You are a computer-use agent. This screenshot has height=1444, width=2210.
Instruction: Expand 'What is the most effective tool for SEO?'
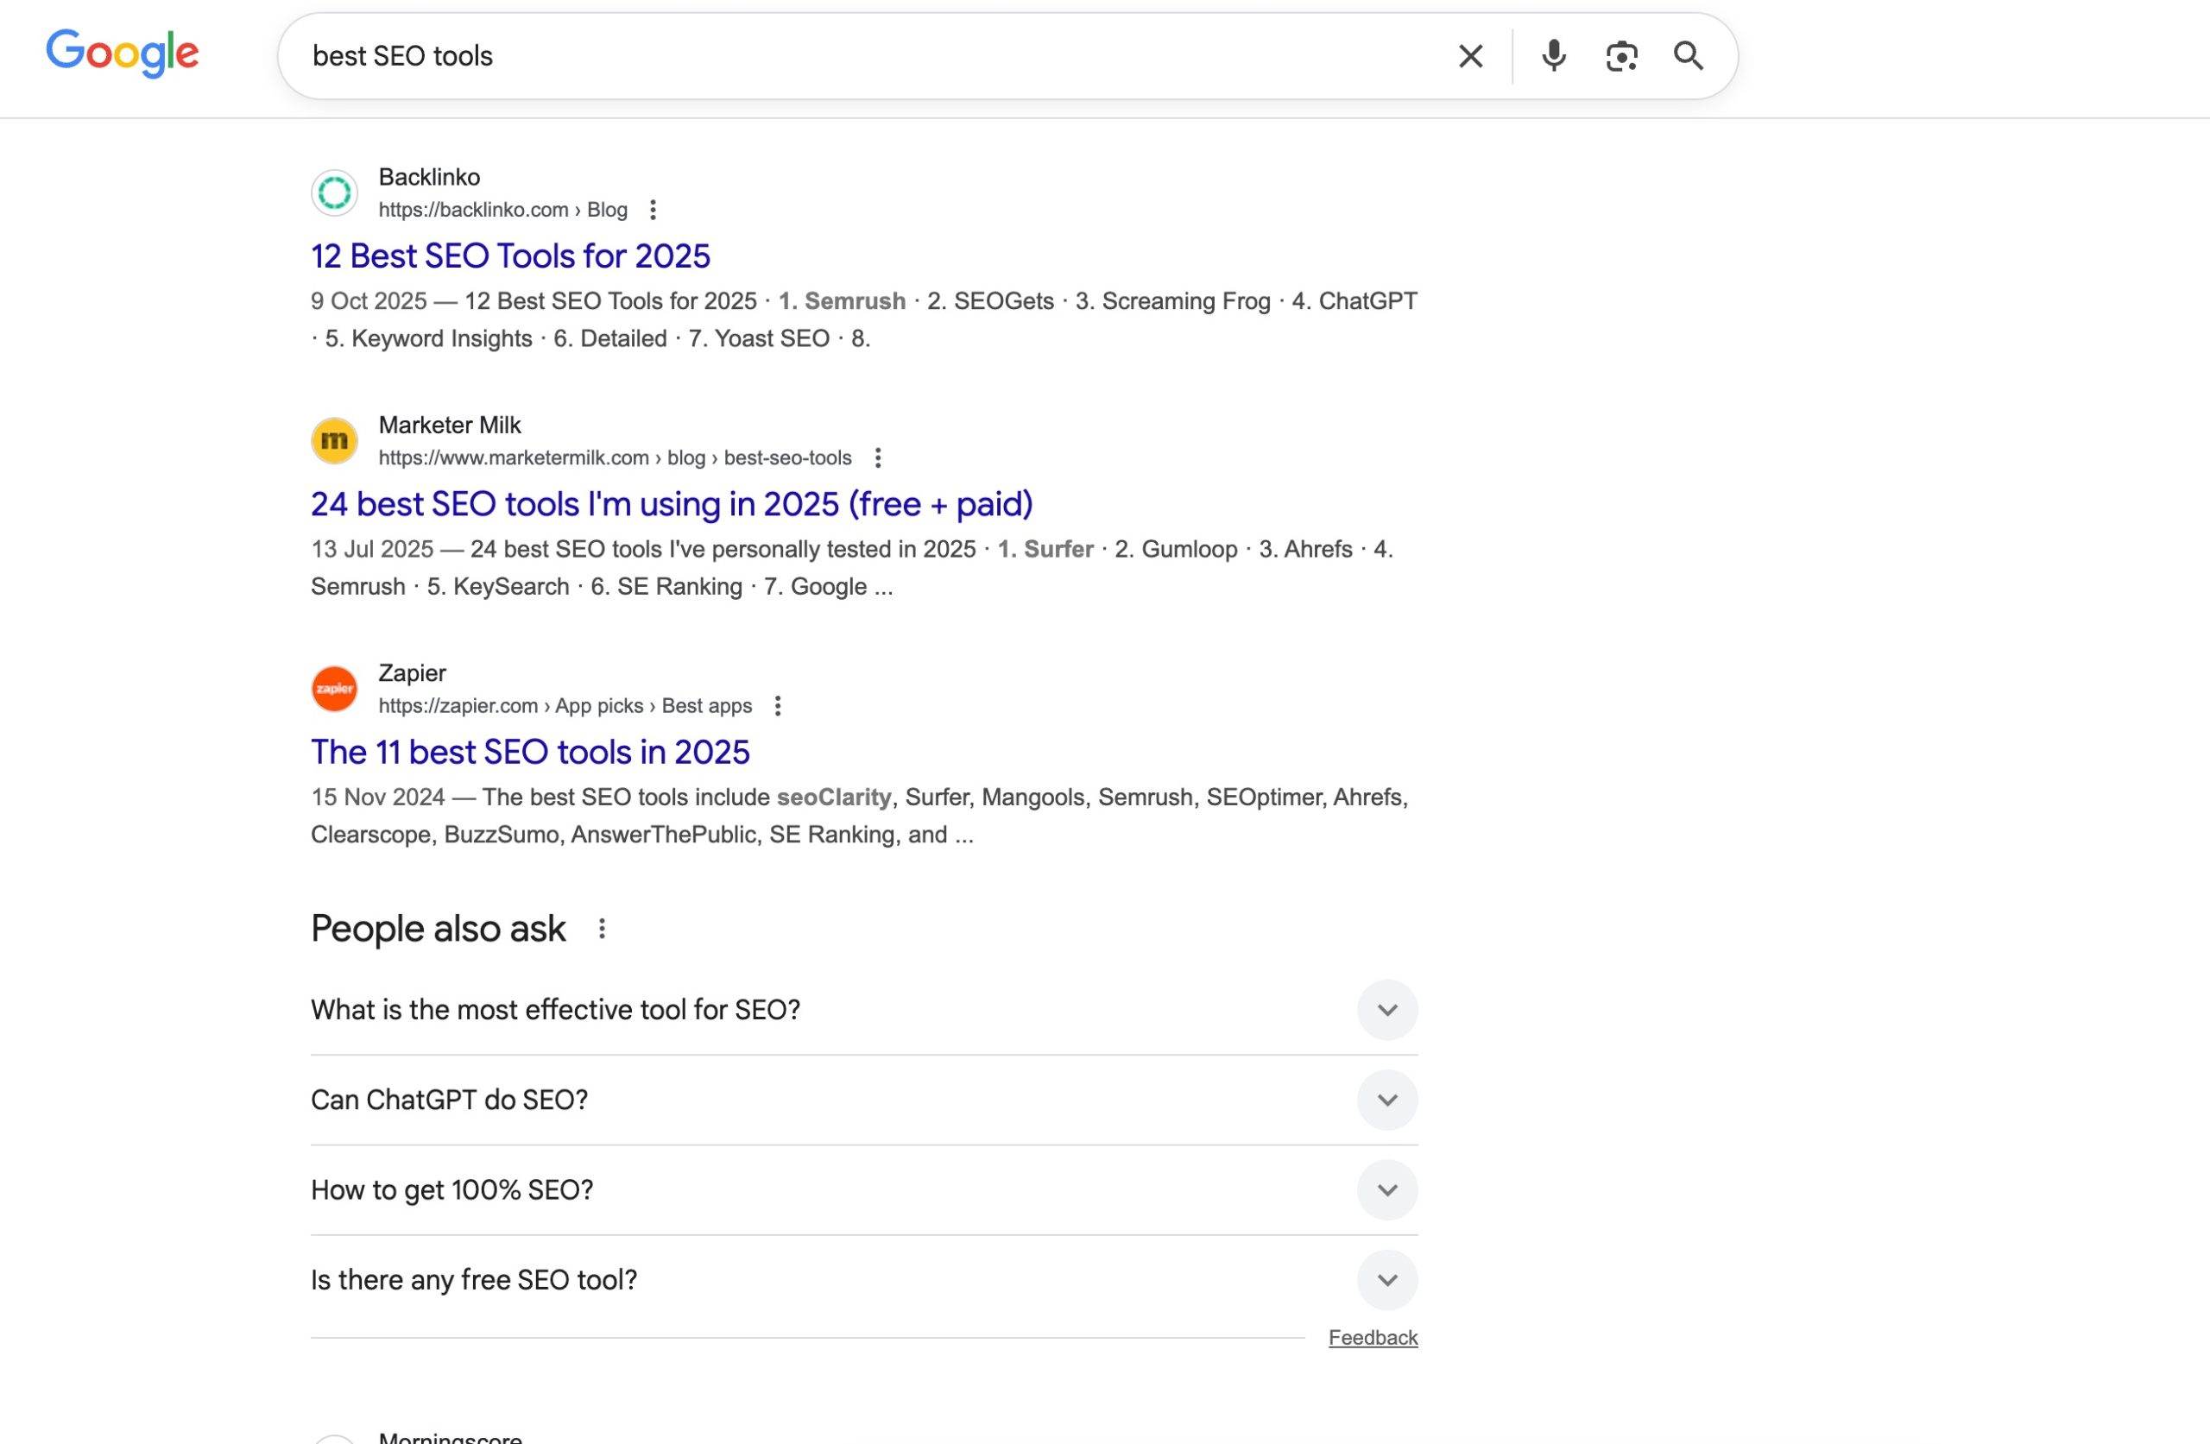click(1387, 1009)
